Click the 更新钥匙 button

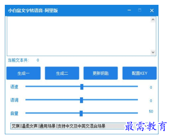pyautogui.click(x=101, y=73)
